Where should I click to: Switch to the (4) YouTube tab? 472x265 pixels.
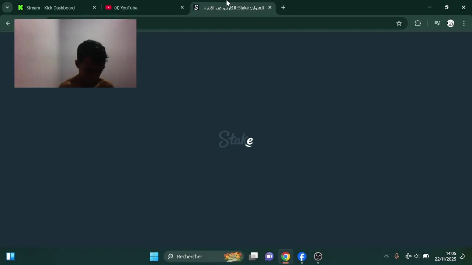[145, 7]
